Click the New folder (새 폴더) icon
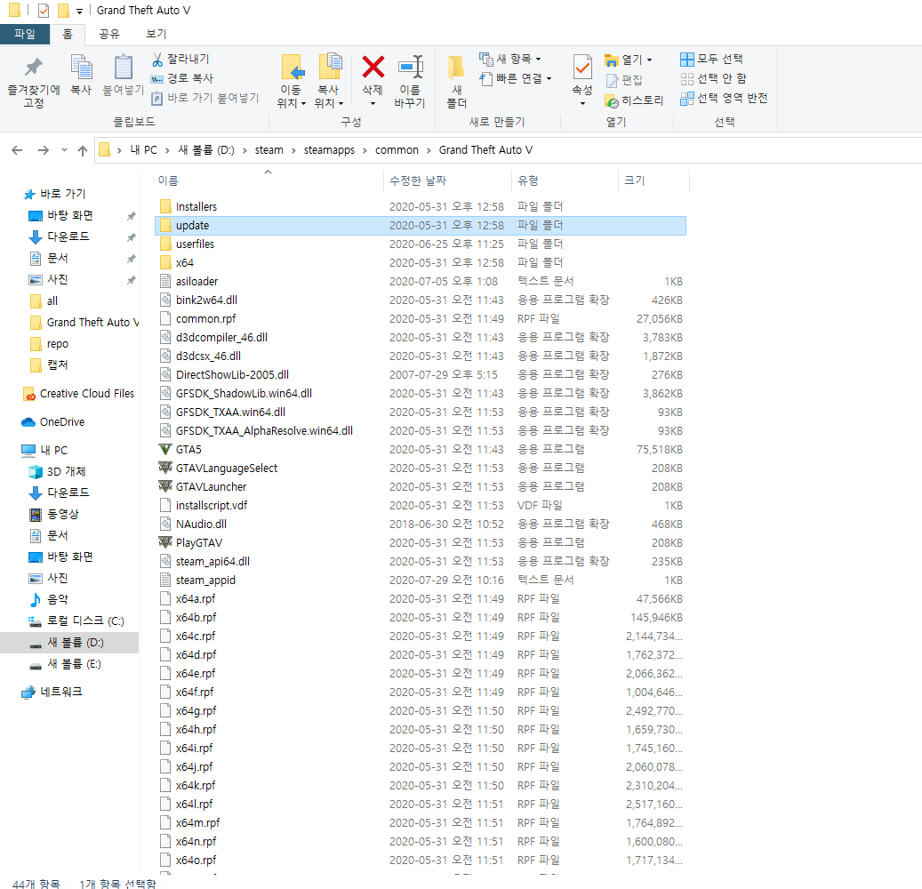This screenshot has height=889, width=922. click(456, 68)
